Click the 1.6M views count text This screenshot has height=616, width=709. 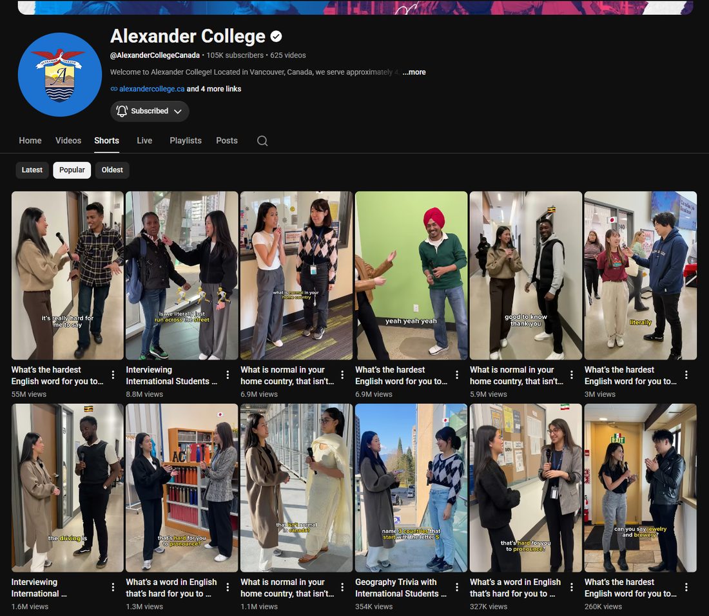(x=30, y=606)
